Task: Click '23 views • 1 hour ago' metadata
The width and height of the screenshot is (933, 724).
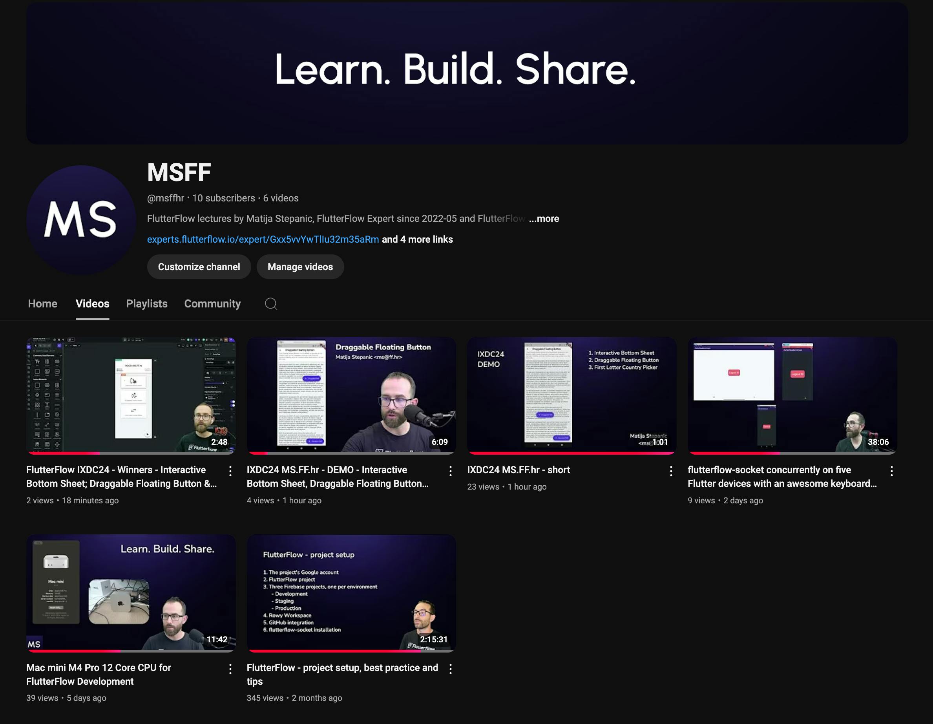Action: (507, 486)
